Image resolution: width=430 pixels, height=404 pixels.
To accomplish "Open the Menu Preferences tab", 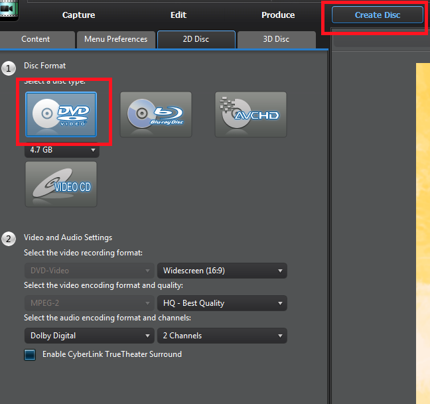I will click(x=115, y=39).
